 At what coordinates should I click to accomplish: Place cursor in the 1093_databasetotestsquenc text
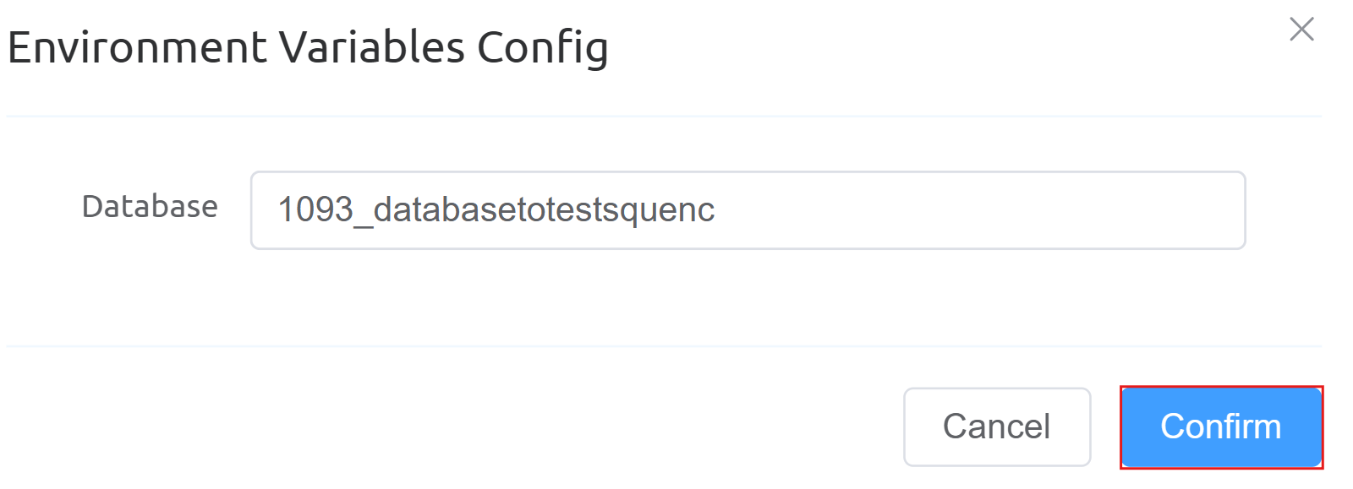(x=496, y=210)
